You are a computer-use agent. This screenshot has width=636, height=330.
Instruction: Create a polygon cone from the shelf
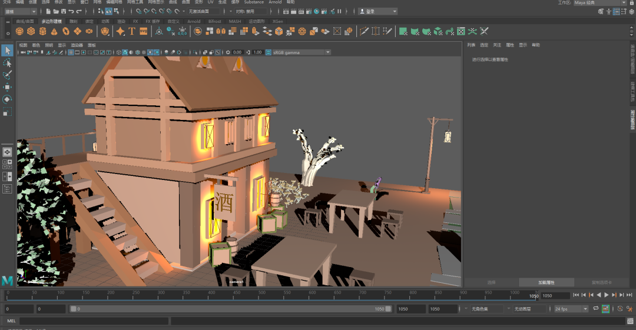pyautogui.click(x=54, y=31)
